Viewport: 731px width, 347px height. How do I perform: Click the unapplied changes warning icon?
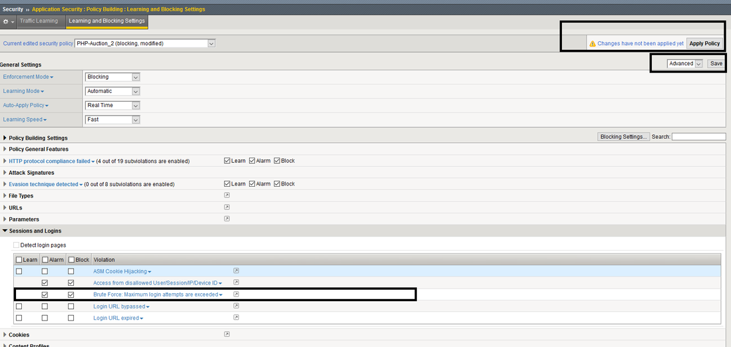pos(593,43)
